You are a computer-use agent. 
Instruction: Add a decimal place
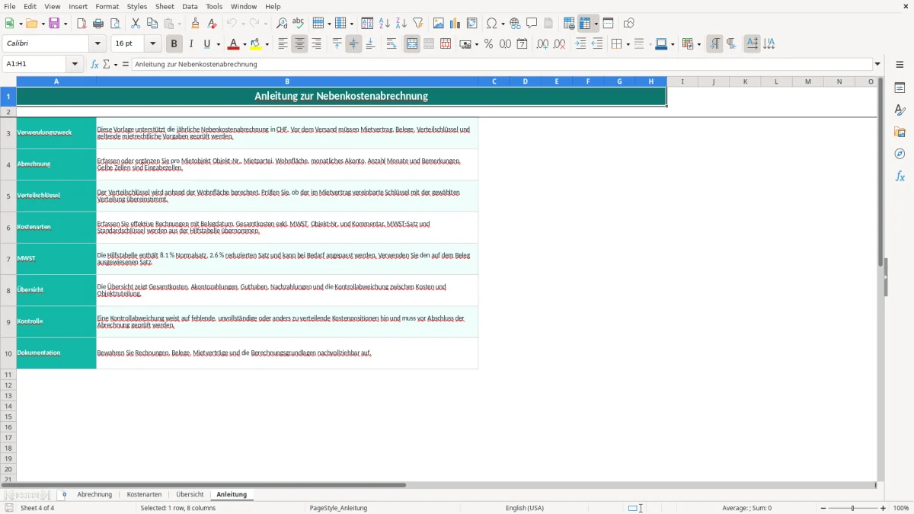[x=542, y=44]
